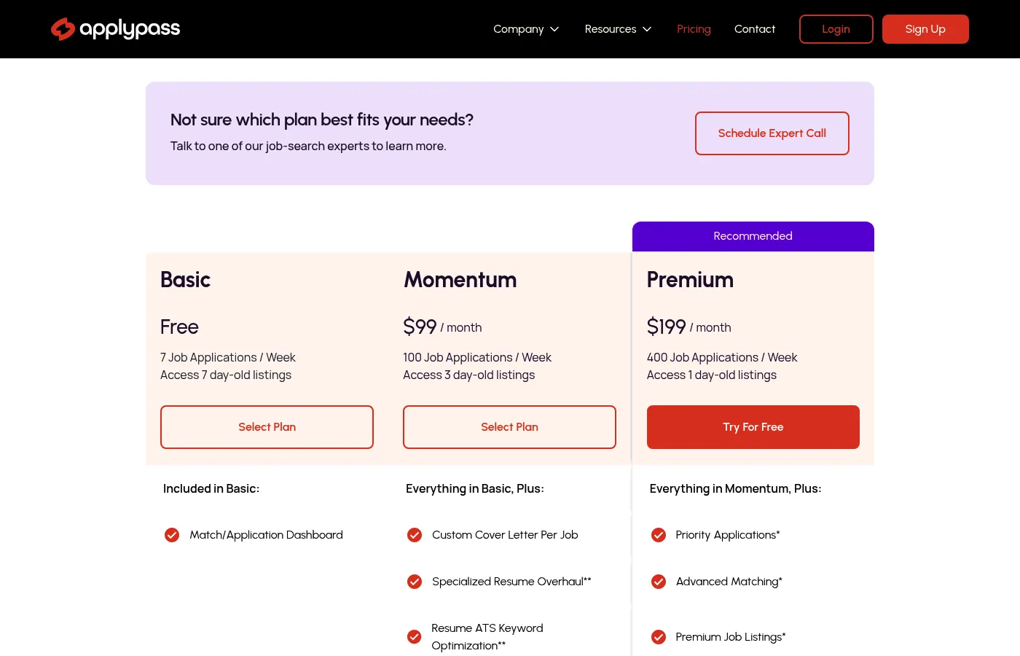This screenshot has height=656, width=1020.
Task: Click the checkmark icon beside Match/Application Dashboard
Action: (x=172, y=535)
